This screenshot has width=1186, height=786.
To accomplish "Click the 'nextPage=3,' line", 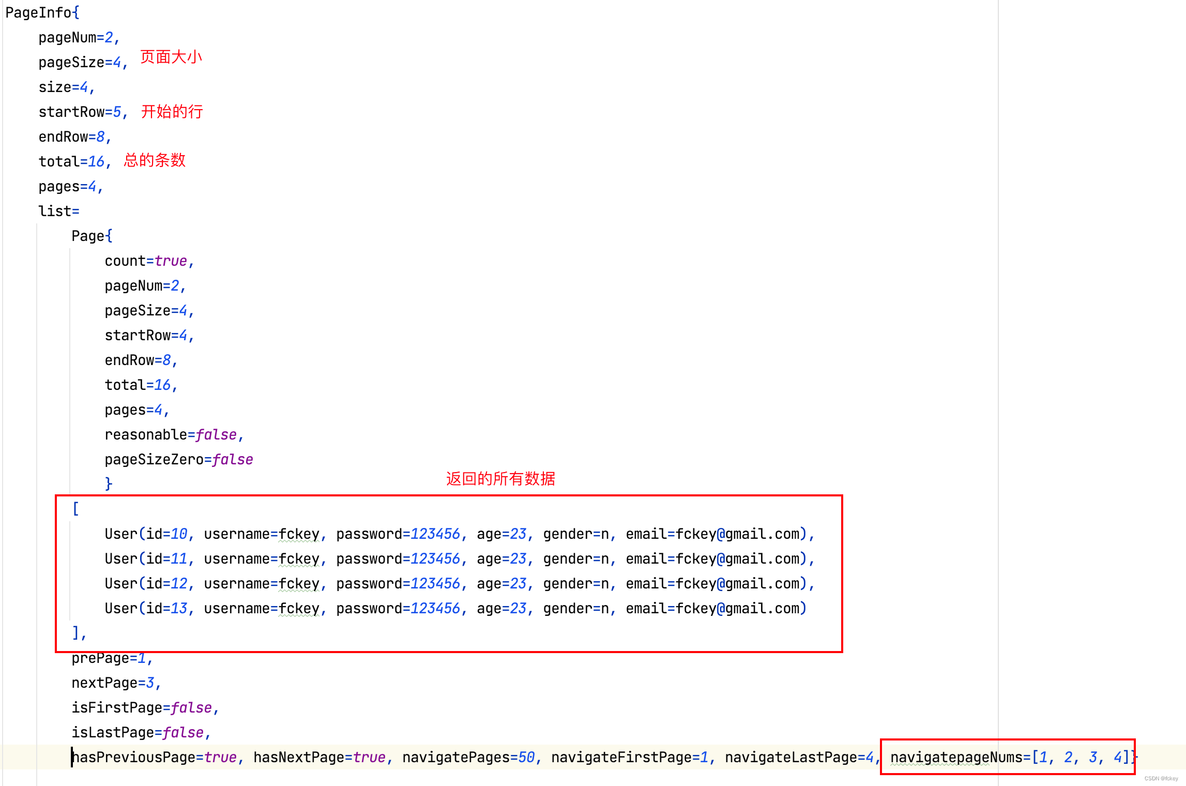I will pos(116,683).
